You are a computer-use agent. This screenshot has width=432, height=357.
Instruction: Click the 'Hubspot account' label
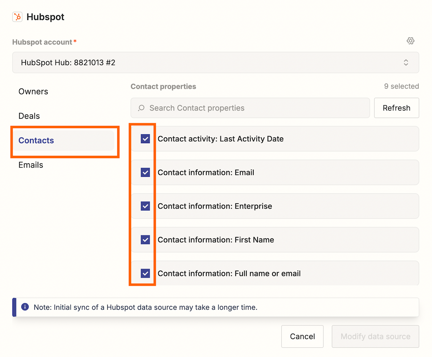pyautogui.click(x=42, y=42)
